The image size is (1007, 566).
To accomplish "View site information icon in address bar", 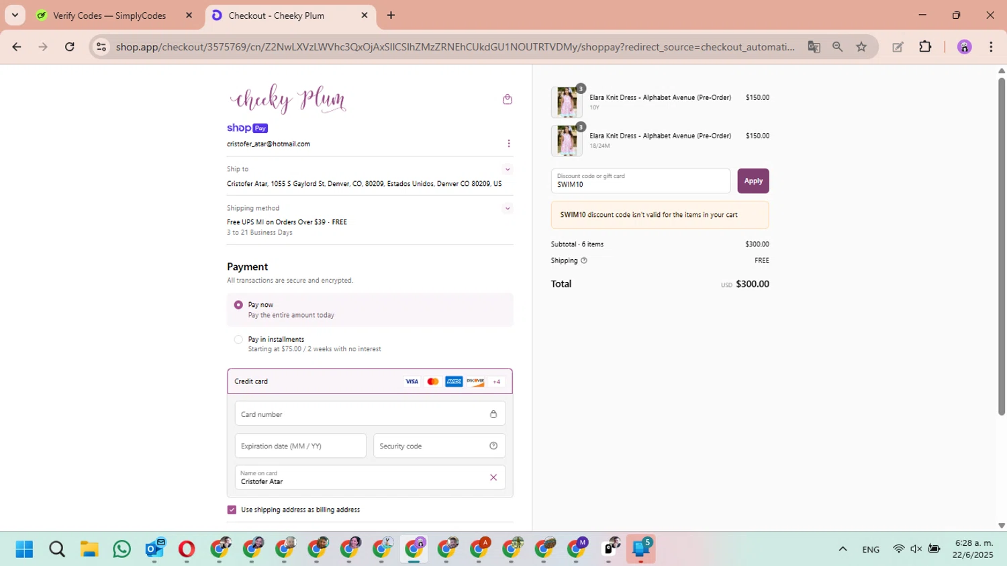I will (101, 47).
